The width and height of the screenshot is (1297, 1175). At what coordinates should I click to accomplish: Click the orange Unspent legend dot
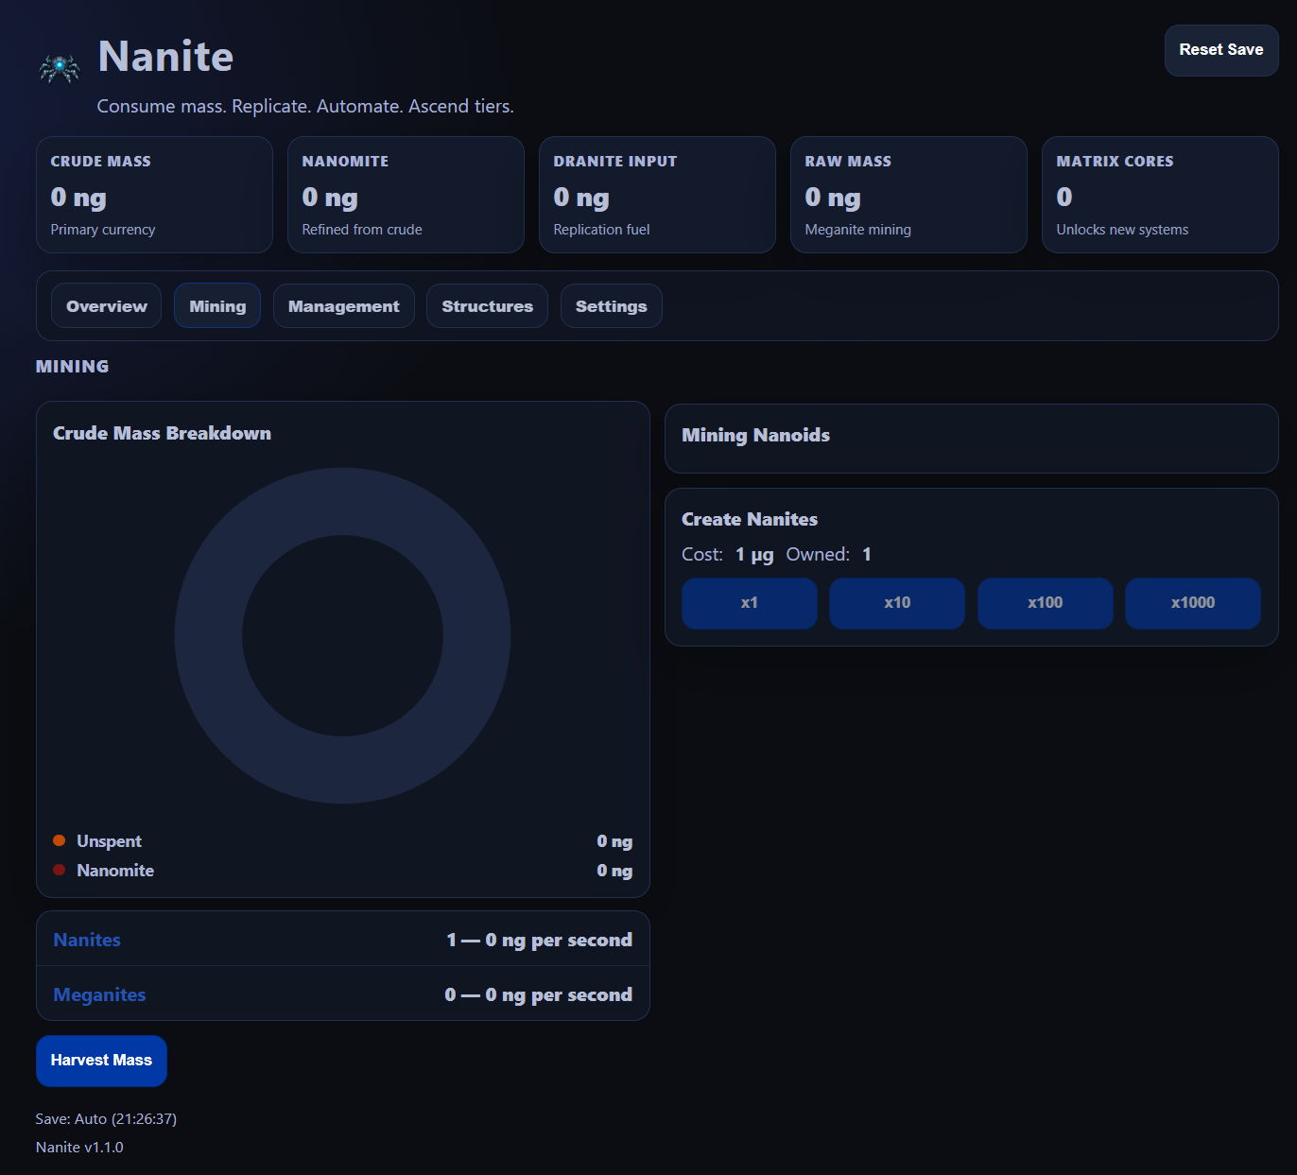(x=60, y=840)
